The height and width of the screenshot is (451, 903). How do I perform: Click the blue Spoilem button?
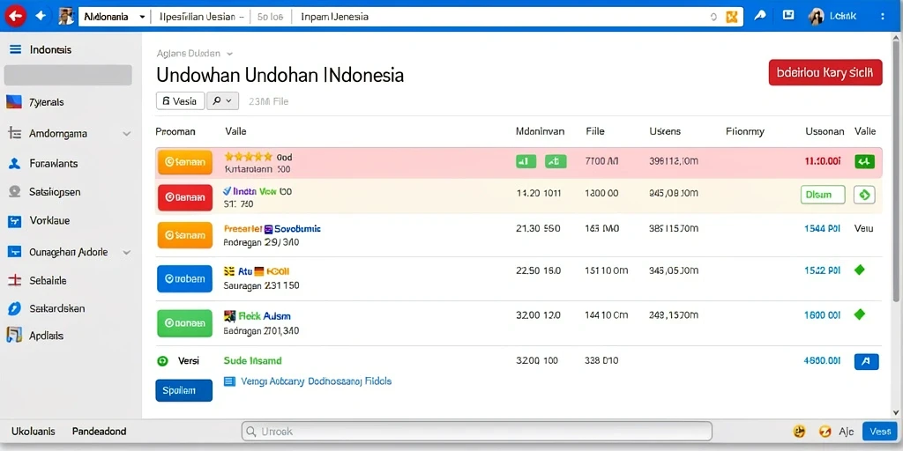[183, 390]
